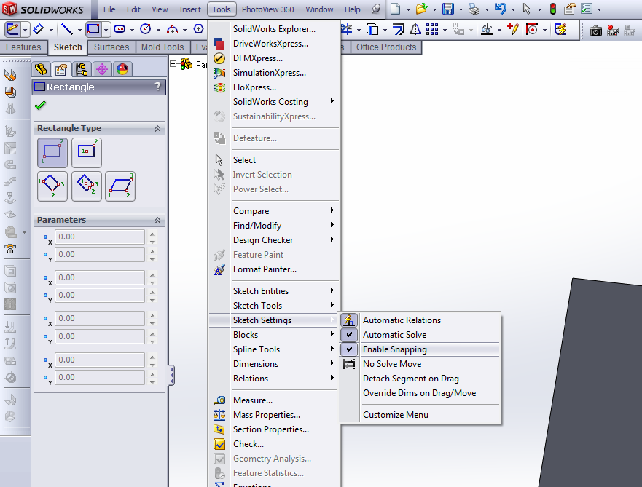The height and width of the screenshot is (487, 642).
Task: Click the first Y parameter field
Action: coord(100,254)
